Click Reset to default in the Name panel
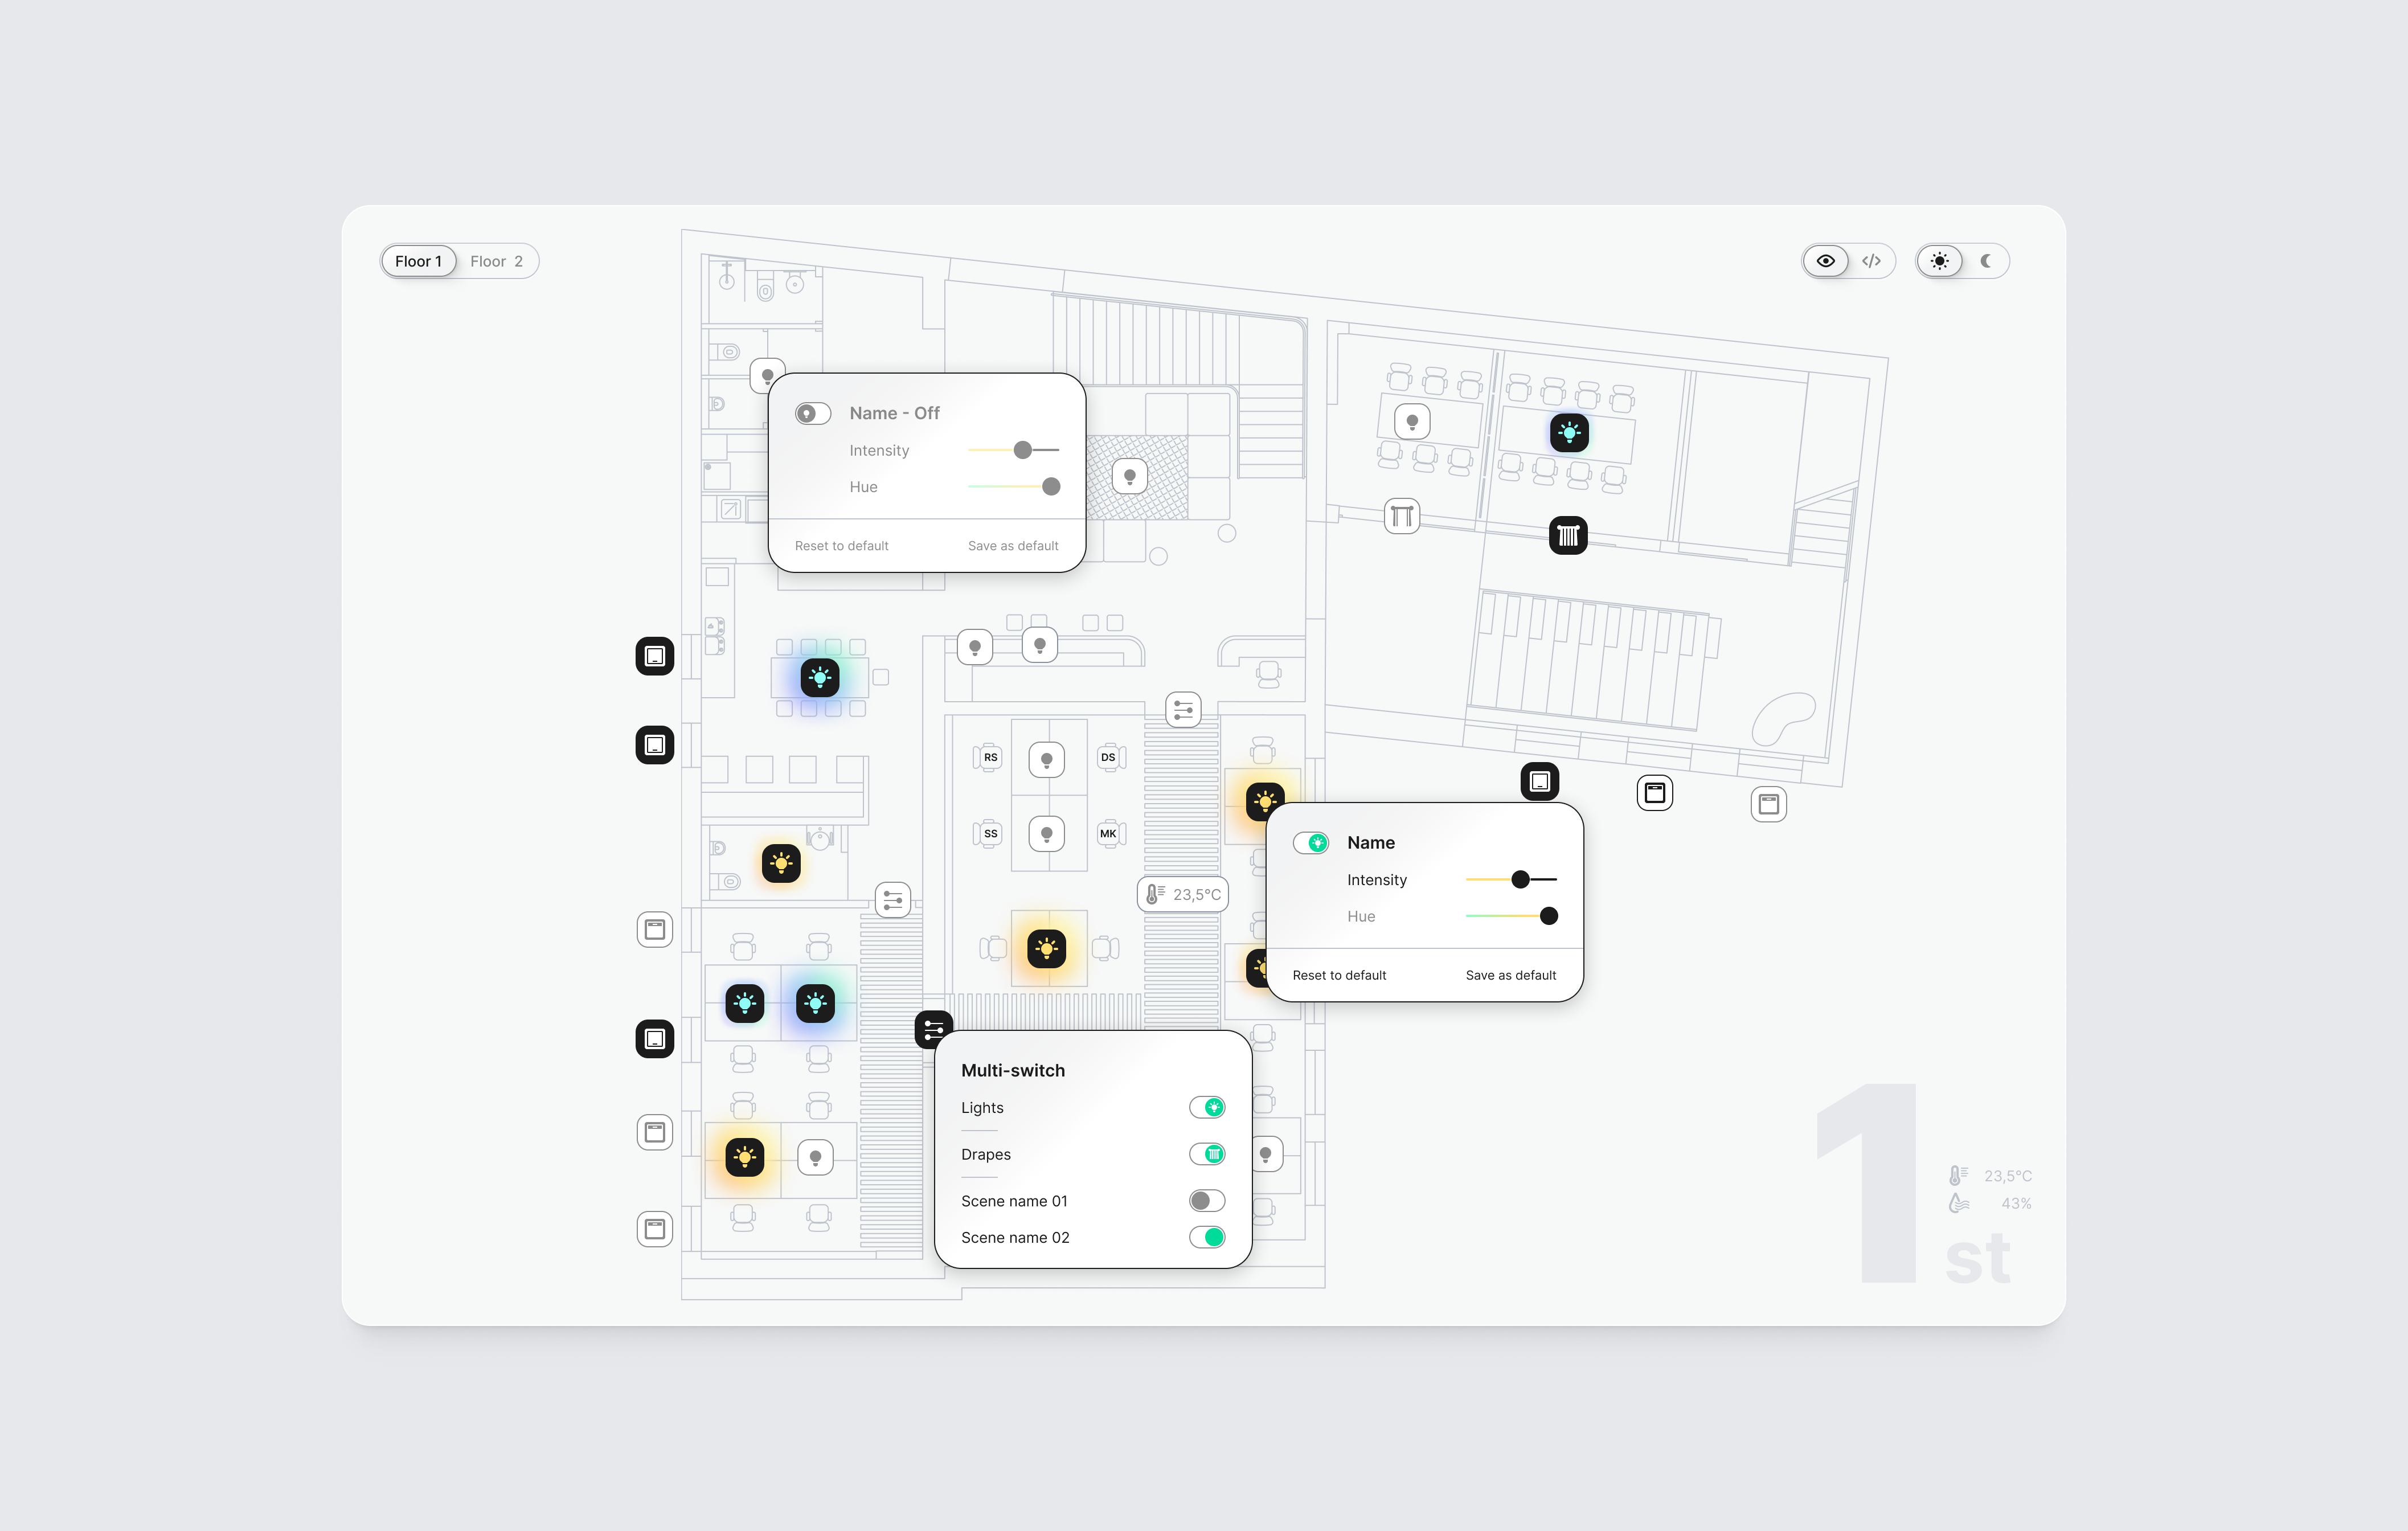 tap(1339, 974)
